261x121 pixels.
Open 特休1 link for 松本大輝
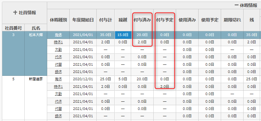pyautogui.click(x=58, y=42)
